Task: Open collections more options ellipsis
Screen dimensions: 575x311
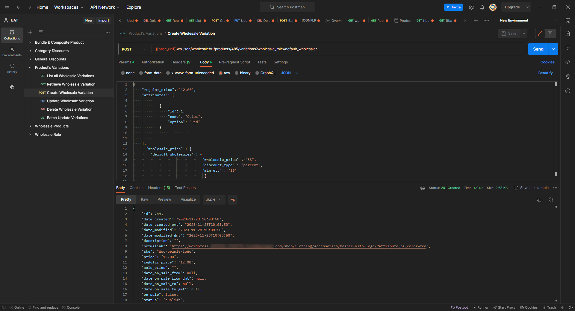Action: (108, 32)
